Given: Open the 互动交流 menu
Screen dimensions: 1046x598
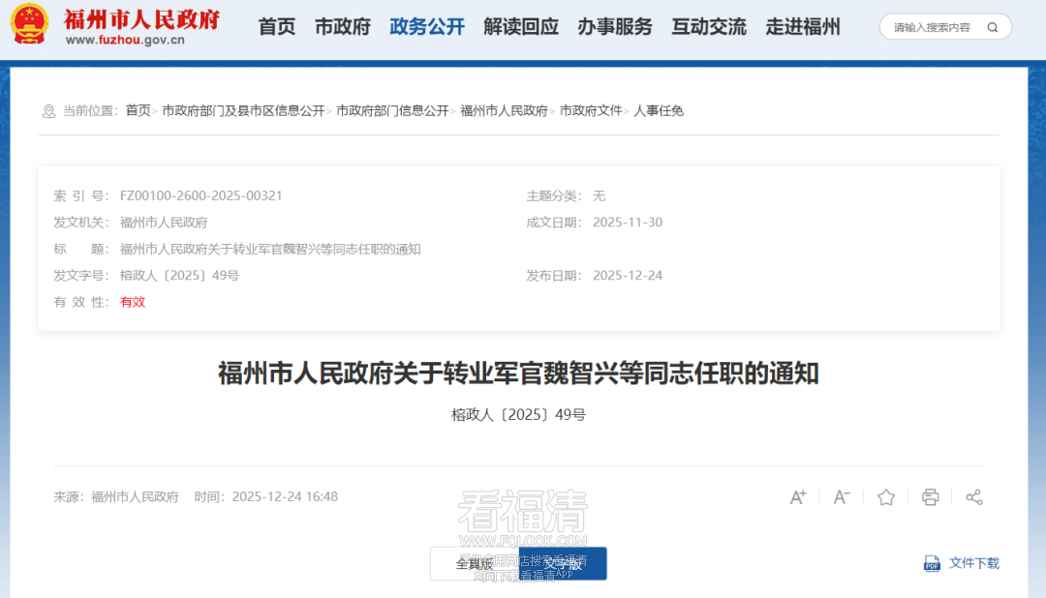Looking at the screenshot, I should pos(708,27).
